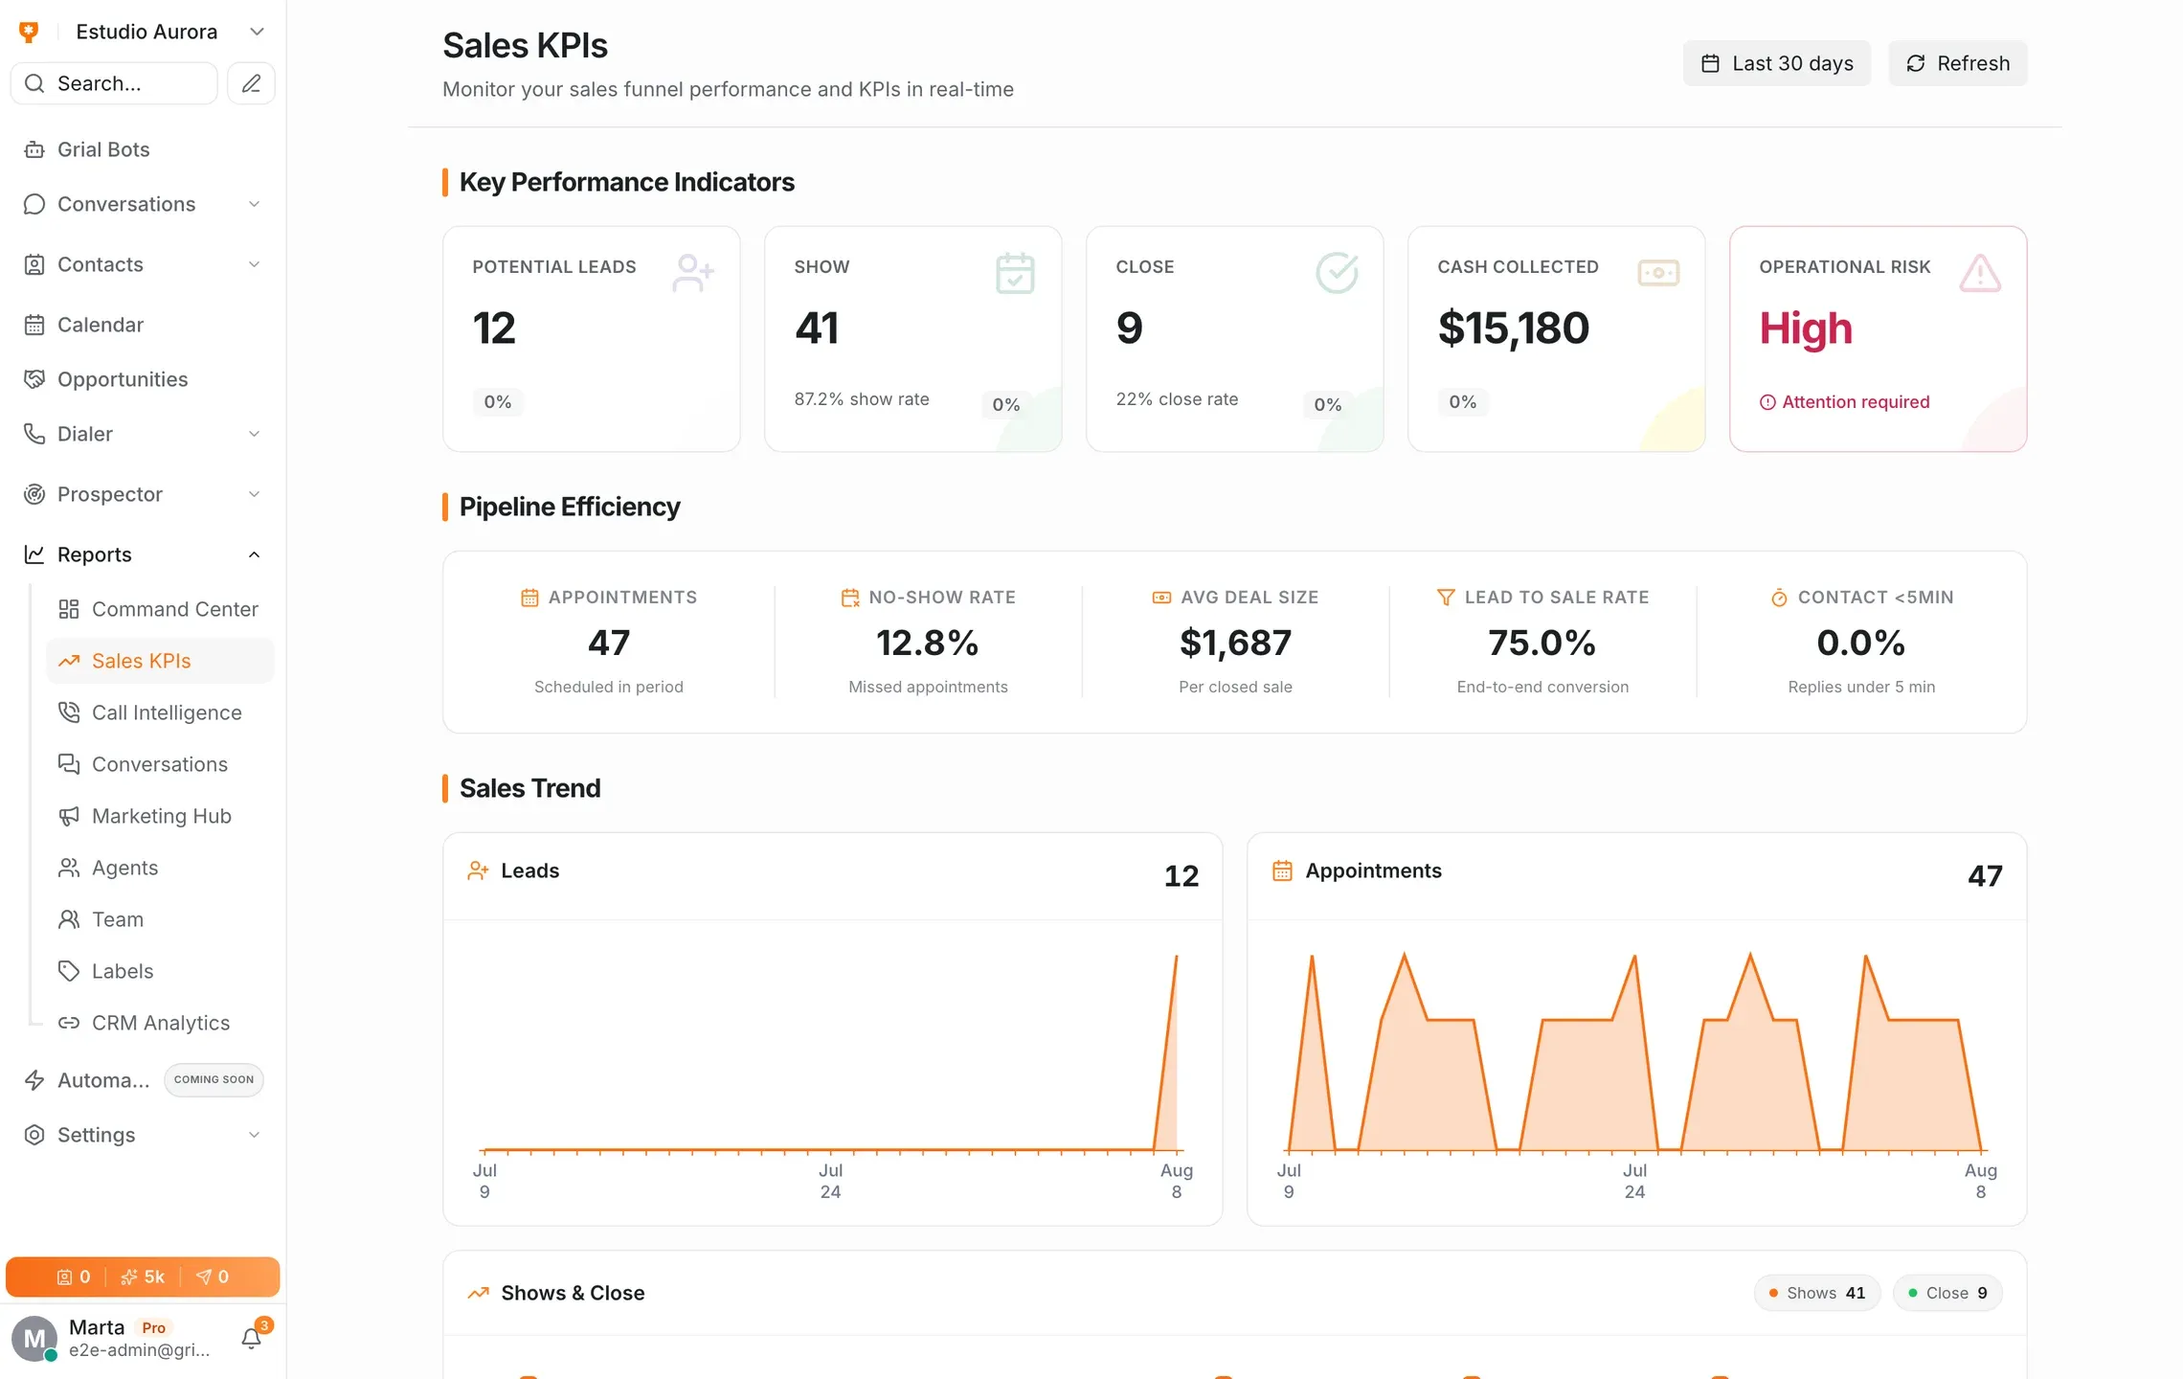Expand the Contacts sidebar section chevron

point(254,264)
